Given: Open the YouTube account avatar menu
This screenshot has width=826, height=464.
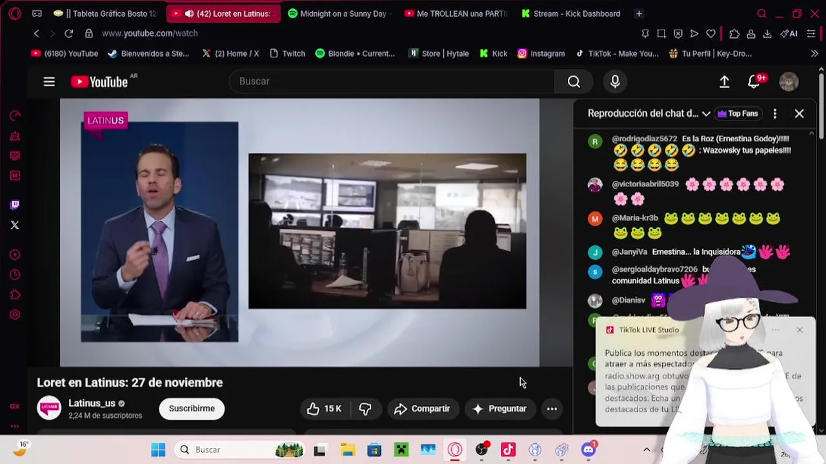Looking at the screenshot, I should 789,81.
